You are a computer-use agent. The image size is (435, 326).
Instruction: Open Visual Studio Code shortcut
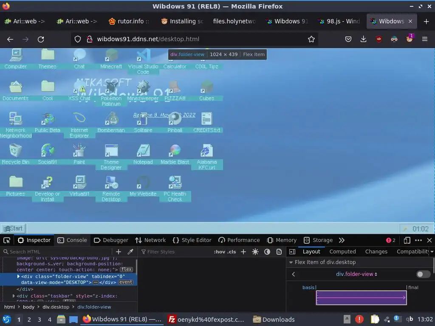143,62
